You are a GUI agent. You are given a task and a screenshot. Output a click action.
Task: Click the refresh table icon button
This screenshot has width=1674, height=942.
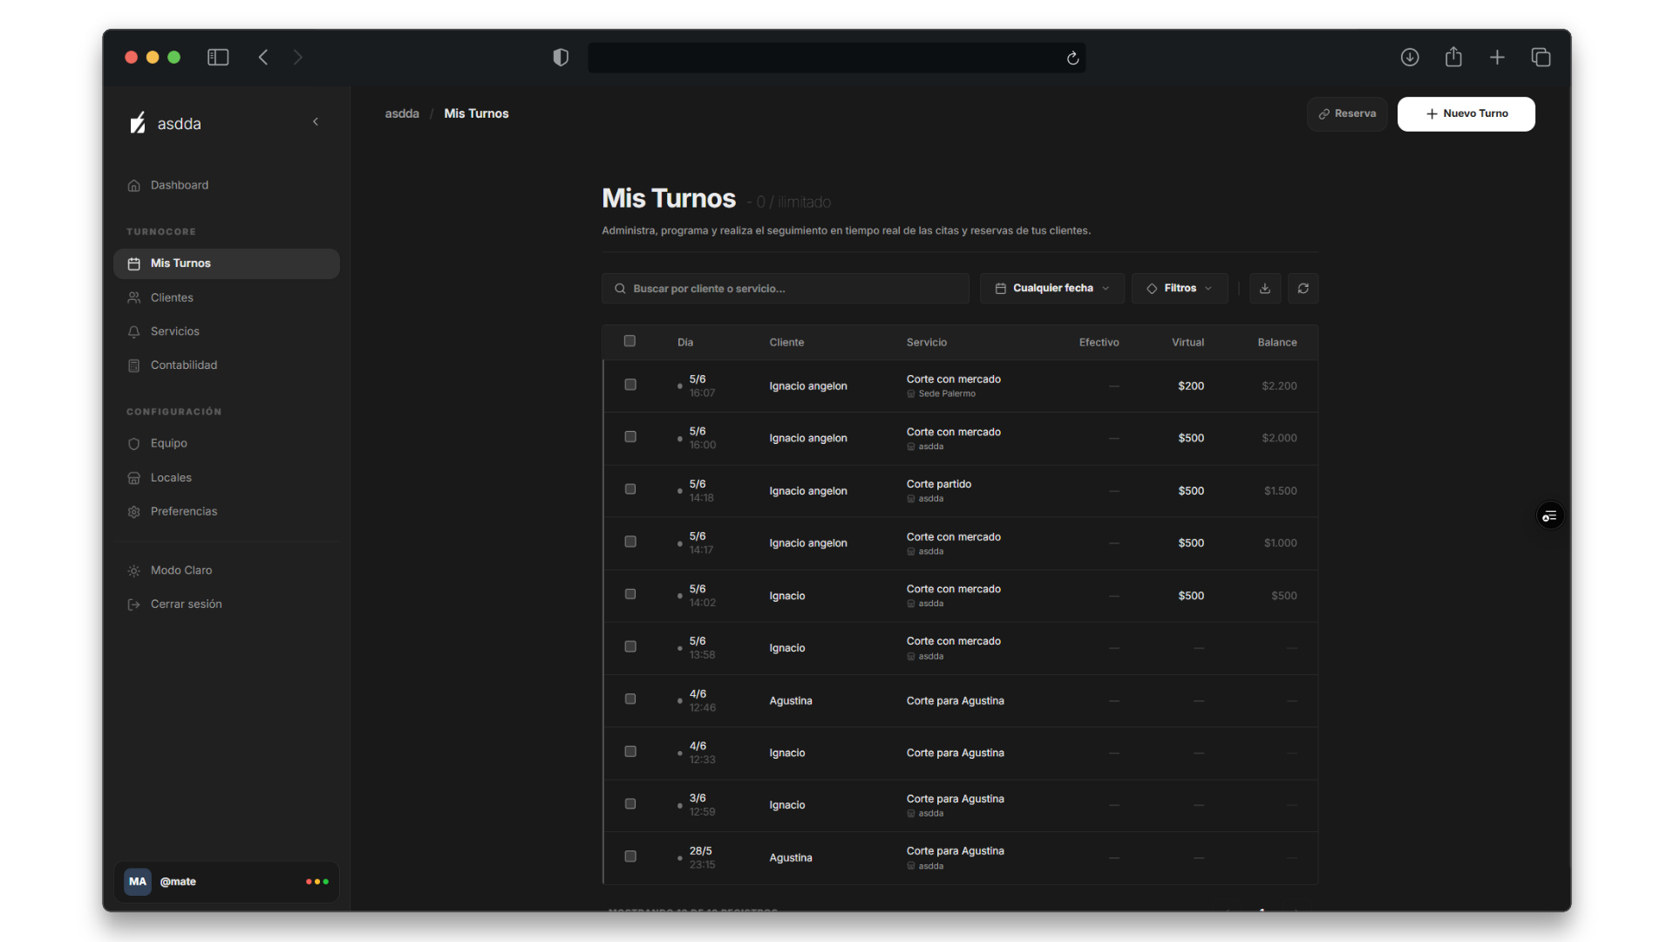click(1303, 289)
